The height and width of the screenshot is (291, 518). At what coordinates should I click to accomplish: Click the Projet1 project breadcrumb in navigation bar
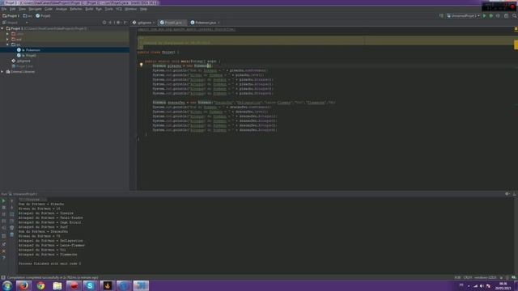click(x=11, y=16)
